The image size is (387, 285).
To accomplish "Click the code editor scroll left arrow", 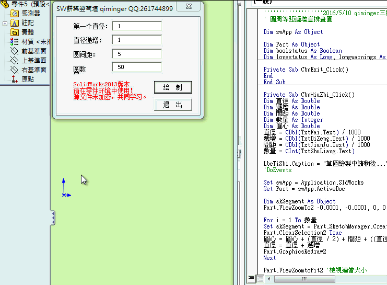I will [x=269, y=279].
